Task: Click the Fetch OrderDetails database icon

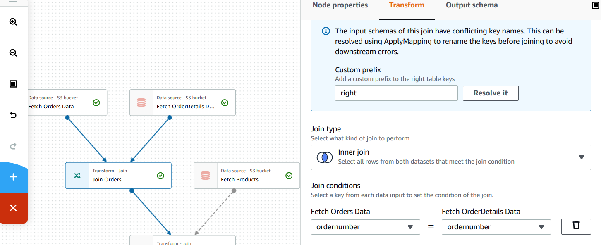Action: pyautogui.click(x=141, y=102)
